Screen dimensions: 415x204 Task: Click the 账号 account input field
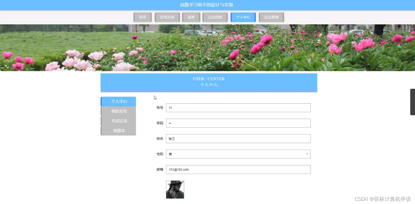[x=238, y=108]
